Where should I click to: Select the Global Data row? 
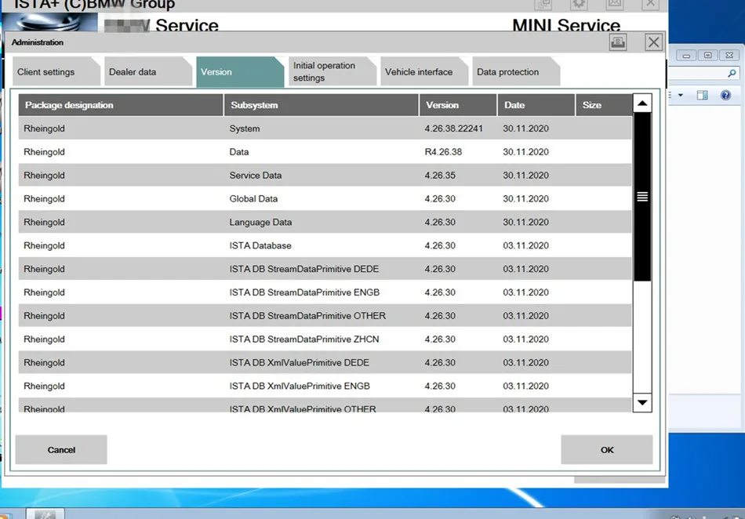(325, 198)
